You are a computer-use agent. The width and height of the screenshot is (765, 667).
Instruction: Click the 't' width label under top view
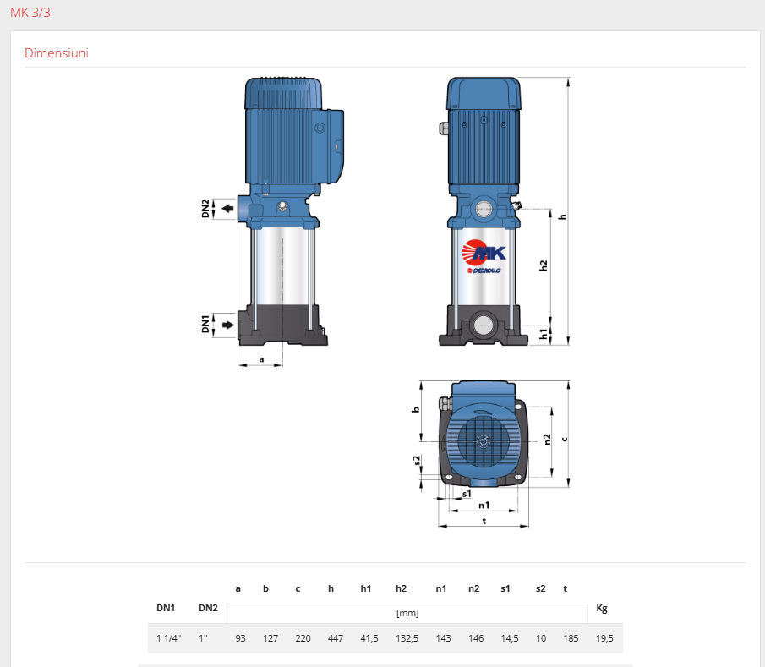click(x=484, y=520)
